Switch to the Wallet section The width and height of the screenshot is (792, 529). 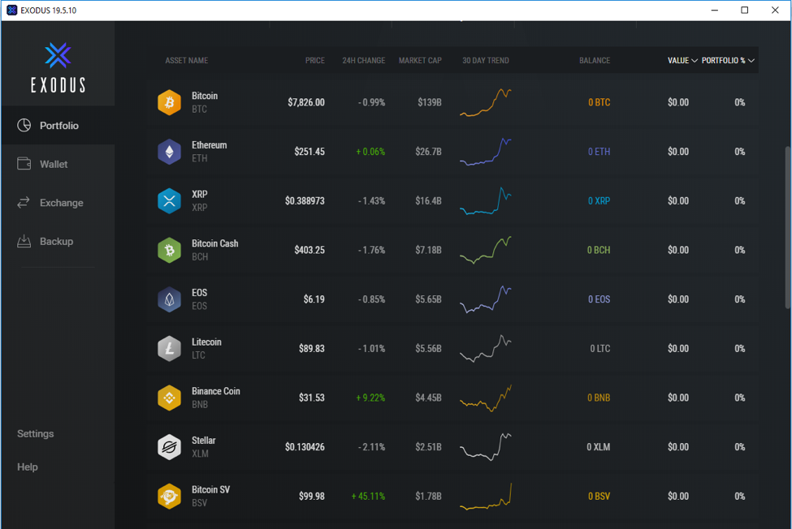click(53, 164)
